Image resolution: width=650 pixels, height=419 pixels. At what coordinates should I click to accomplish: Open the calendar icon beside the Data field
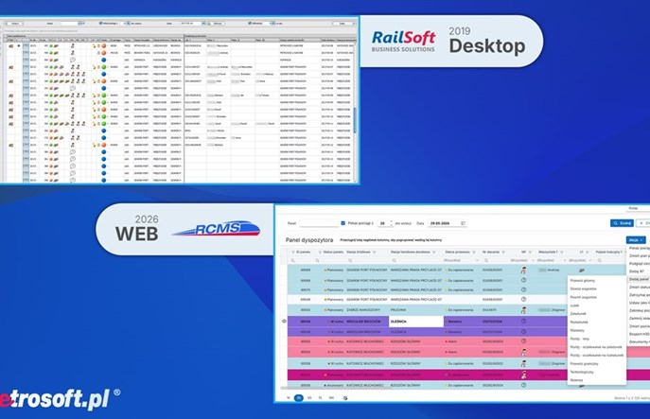point(463,223)
